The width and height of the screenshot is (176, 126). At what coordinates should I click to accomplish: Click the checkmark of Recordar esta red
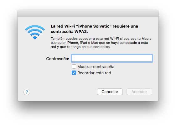(x=74, y=73)
